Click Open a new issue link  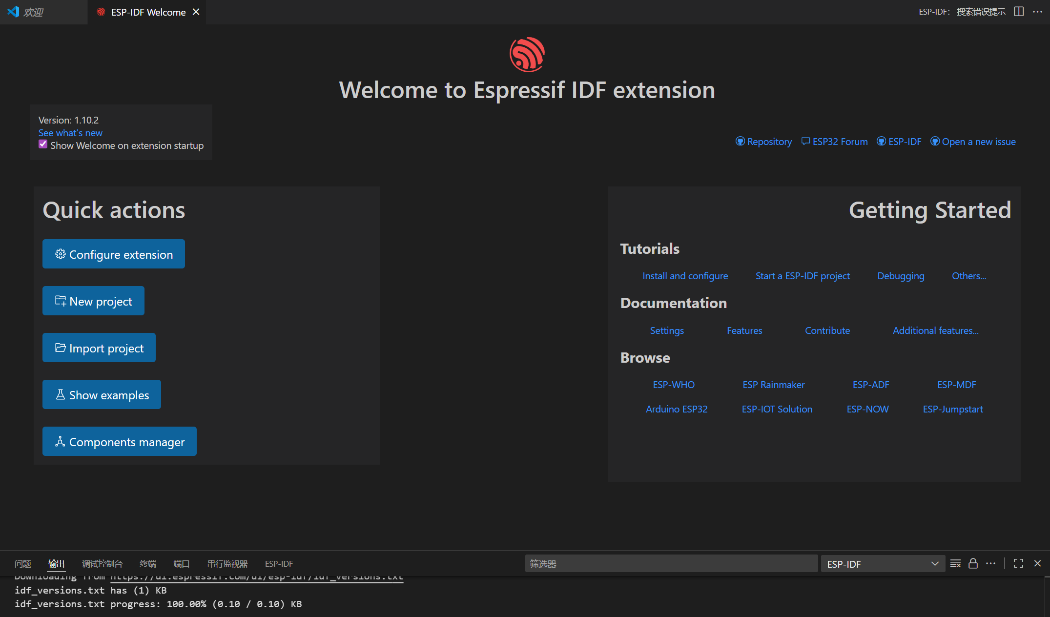pos(973,142)
